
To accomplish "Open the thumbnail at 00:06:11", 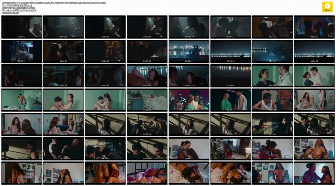I will [314, 75].
